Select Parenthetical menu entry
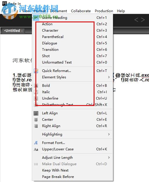 coord(72,37)
